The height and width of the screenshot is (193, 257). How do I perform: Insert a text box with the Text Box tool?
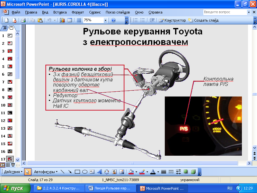[x=92, y=172]
